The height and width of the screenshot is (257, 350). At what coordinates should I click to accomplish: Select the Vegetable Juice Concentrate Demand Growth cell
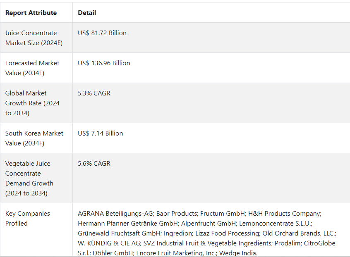click(x=36, y=178)
